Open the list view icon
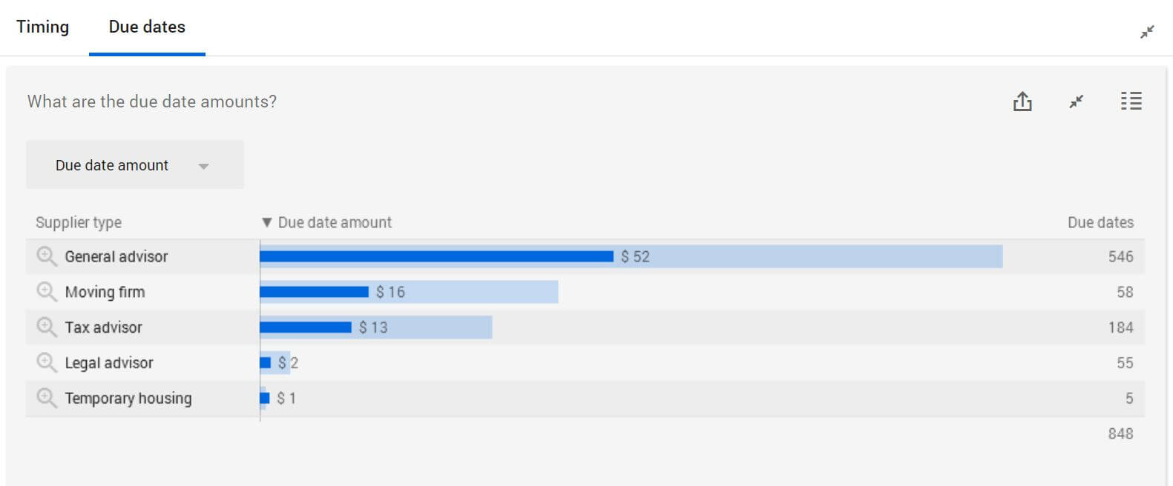 pyautogui.click(x=1131, y=101)
